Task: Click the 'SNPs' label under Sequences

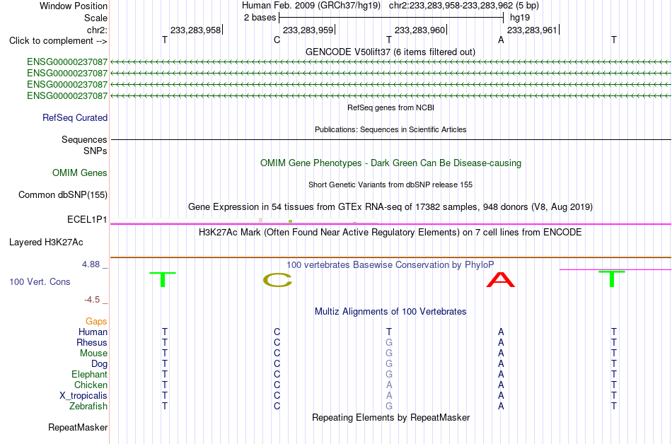Action: pos(95,151)
